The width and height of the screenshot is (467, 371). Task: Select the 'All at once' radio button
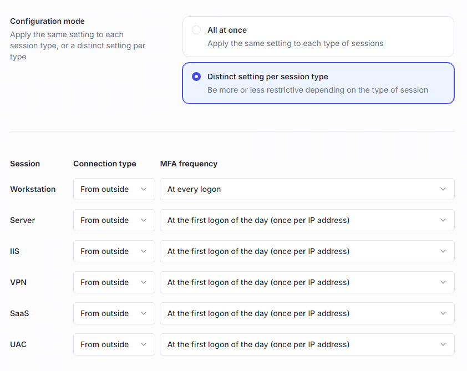[196, 30]
